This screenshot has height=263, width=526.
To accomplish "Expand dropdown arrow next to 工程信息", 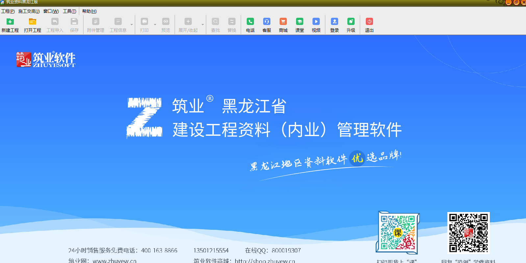I will pos(132,25).
